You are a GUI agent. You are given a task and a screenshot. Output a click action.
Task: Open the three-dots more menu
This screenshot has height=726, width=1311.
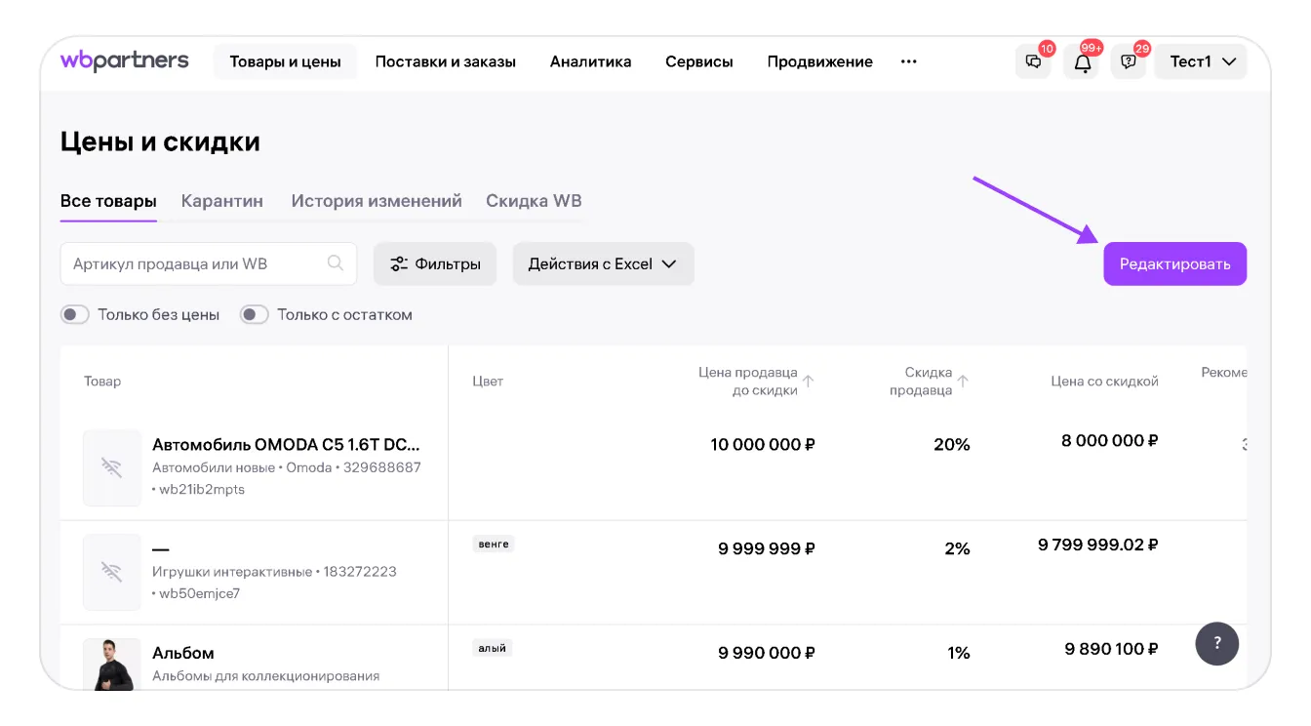[908, 61]
